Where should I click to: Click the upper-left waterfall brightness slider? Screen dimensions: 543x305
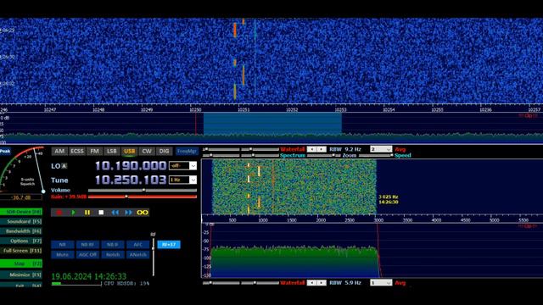[221, 149]
